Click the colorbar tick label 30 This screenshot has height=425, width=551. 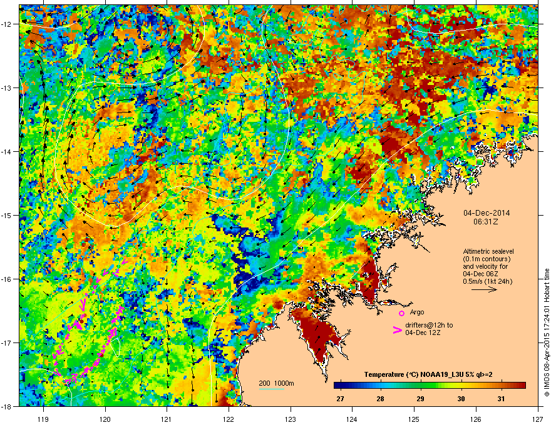[461, 399]
